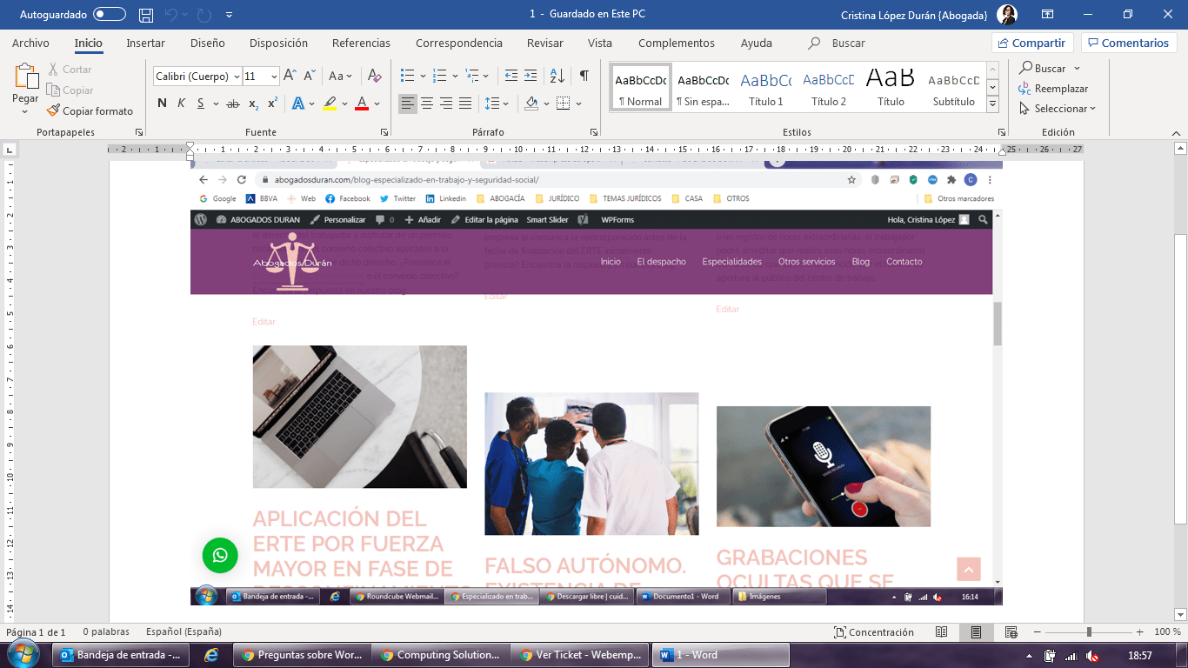This screenshot has height=668, width=1188.
Task: Open the font size dropdown
Action: [274, 77]
